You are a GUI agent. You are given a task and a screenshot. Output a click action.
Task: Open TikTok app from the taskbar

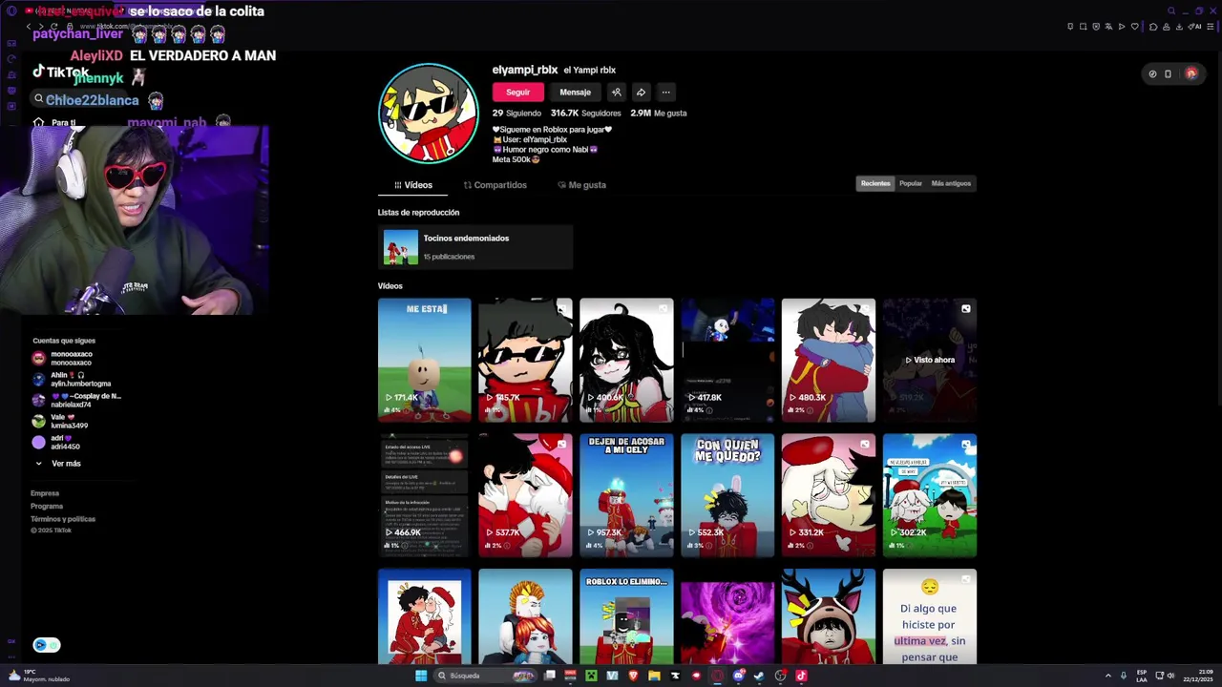click(801, 676)
